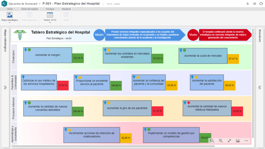
Task: Expand the right Resumen side panel
Action: click(260, 87)
